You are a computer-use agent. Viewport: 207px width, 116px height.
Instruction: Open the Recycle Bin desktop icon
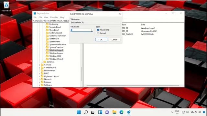pyautogui.click(x=6, y=6)
